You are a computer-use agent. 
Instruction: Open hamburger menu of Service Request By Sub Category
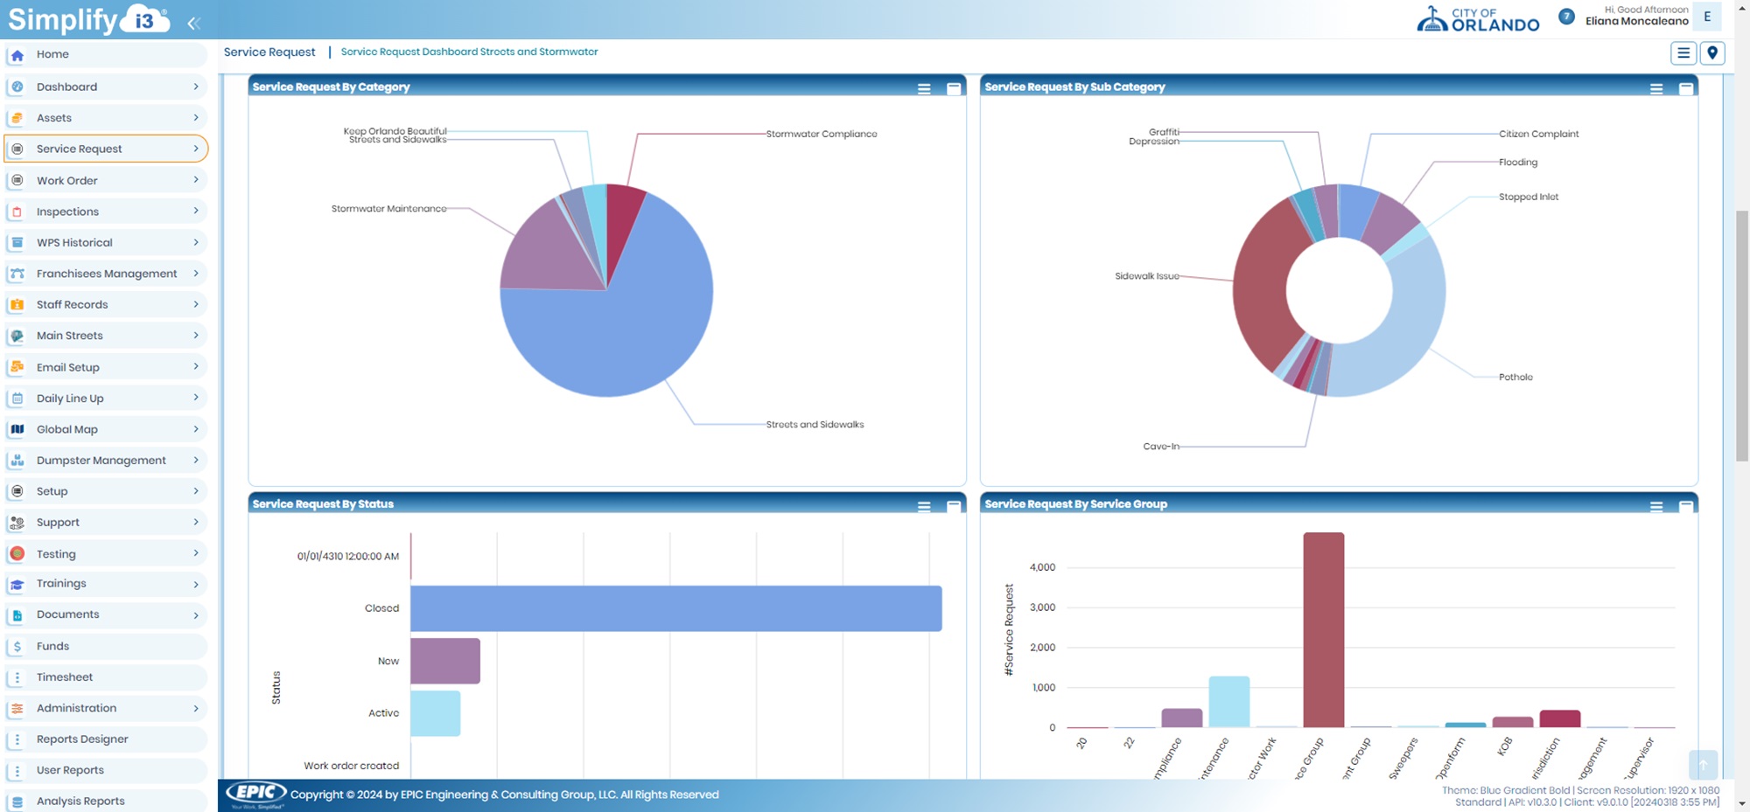tap(1655, 88)
